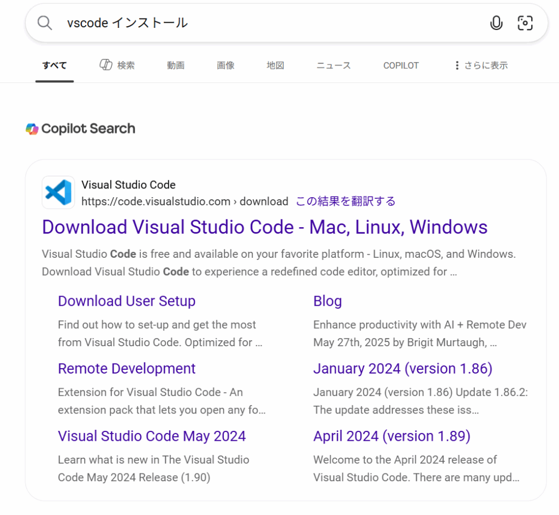The width and height of the screenshot is (559, 515).
Task: Open the Download User Setup sitelink
Action: coord(127,301)
